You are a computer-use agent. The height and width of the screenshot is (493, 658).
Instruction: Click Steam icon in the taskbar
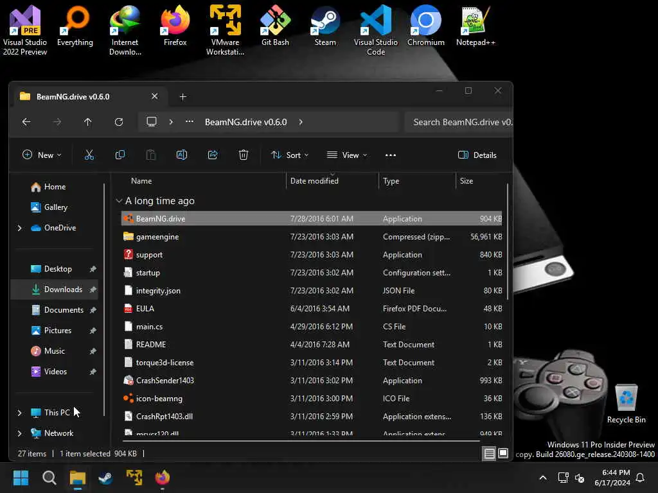click(x=105, y=478)
